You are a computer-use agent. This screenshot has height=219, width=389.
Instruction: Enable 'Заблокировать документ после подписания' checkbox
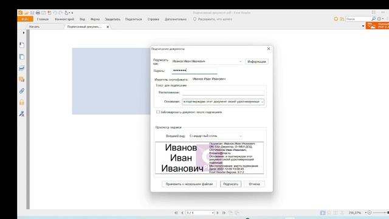point(158,112)
